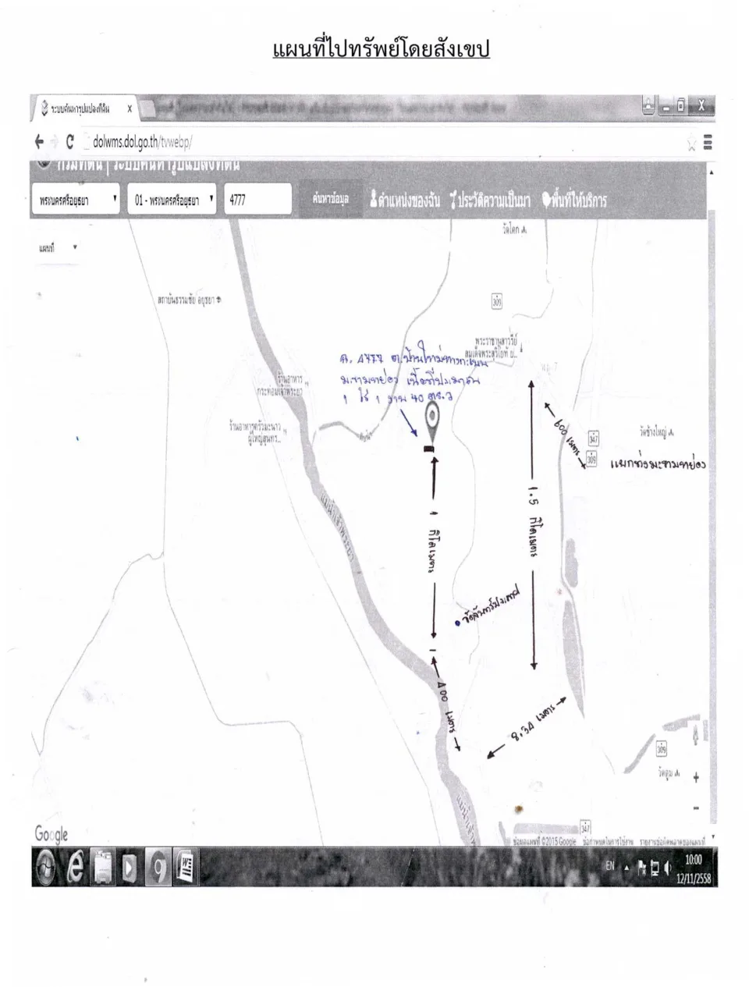Click the EN language indicator in tray
Viewport: 749px width, 987px height.
(610, 866)
